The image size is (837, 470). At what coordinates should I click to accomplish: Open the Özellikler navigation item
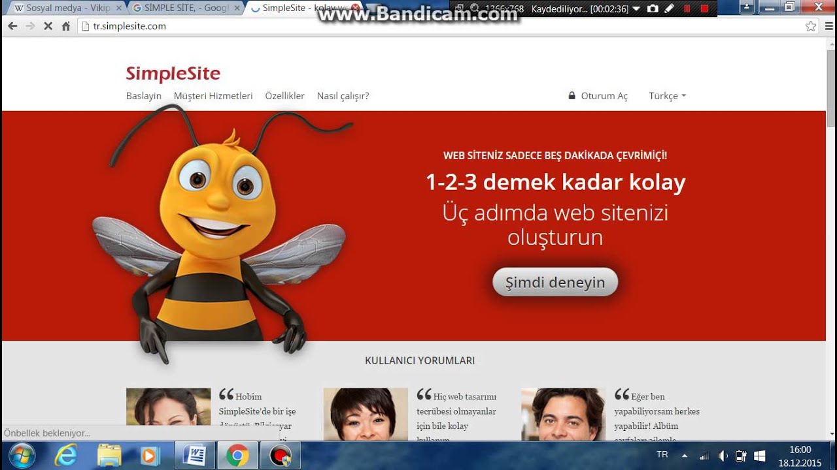click(284, 96)
